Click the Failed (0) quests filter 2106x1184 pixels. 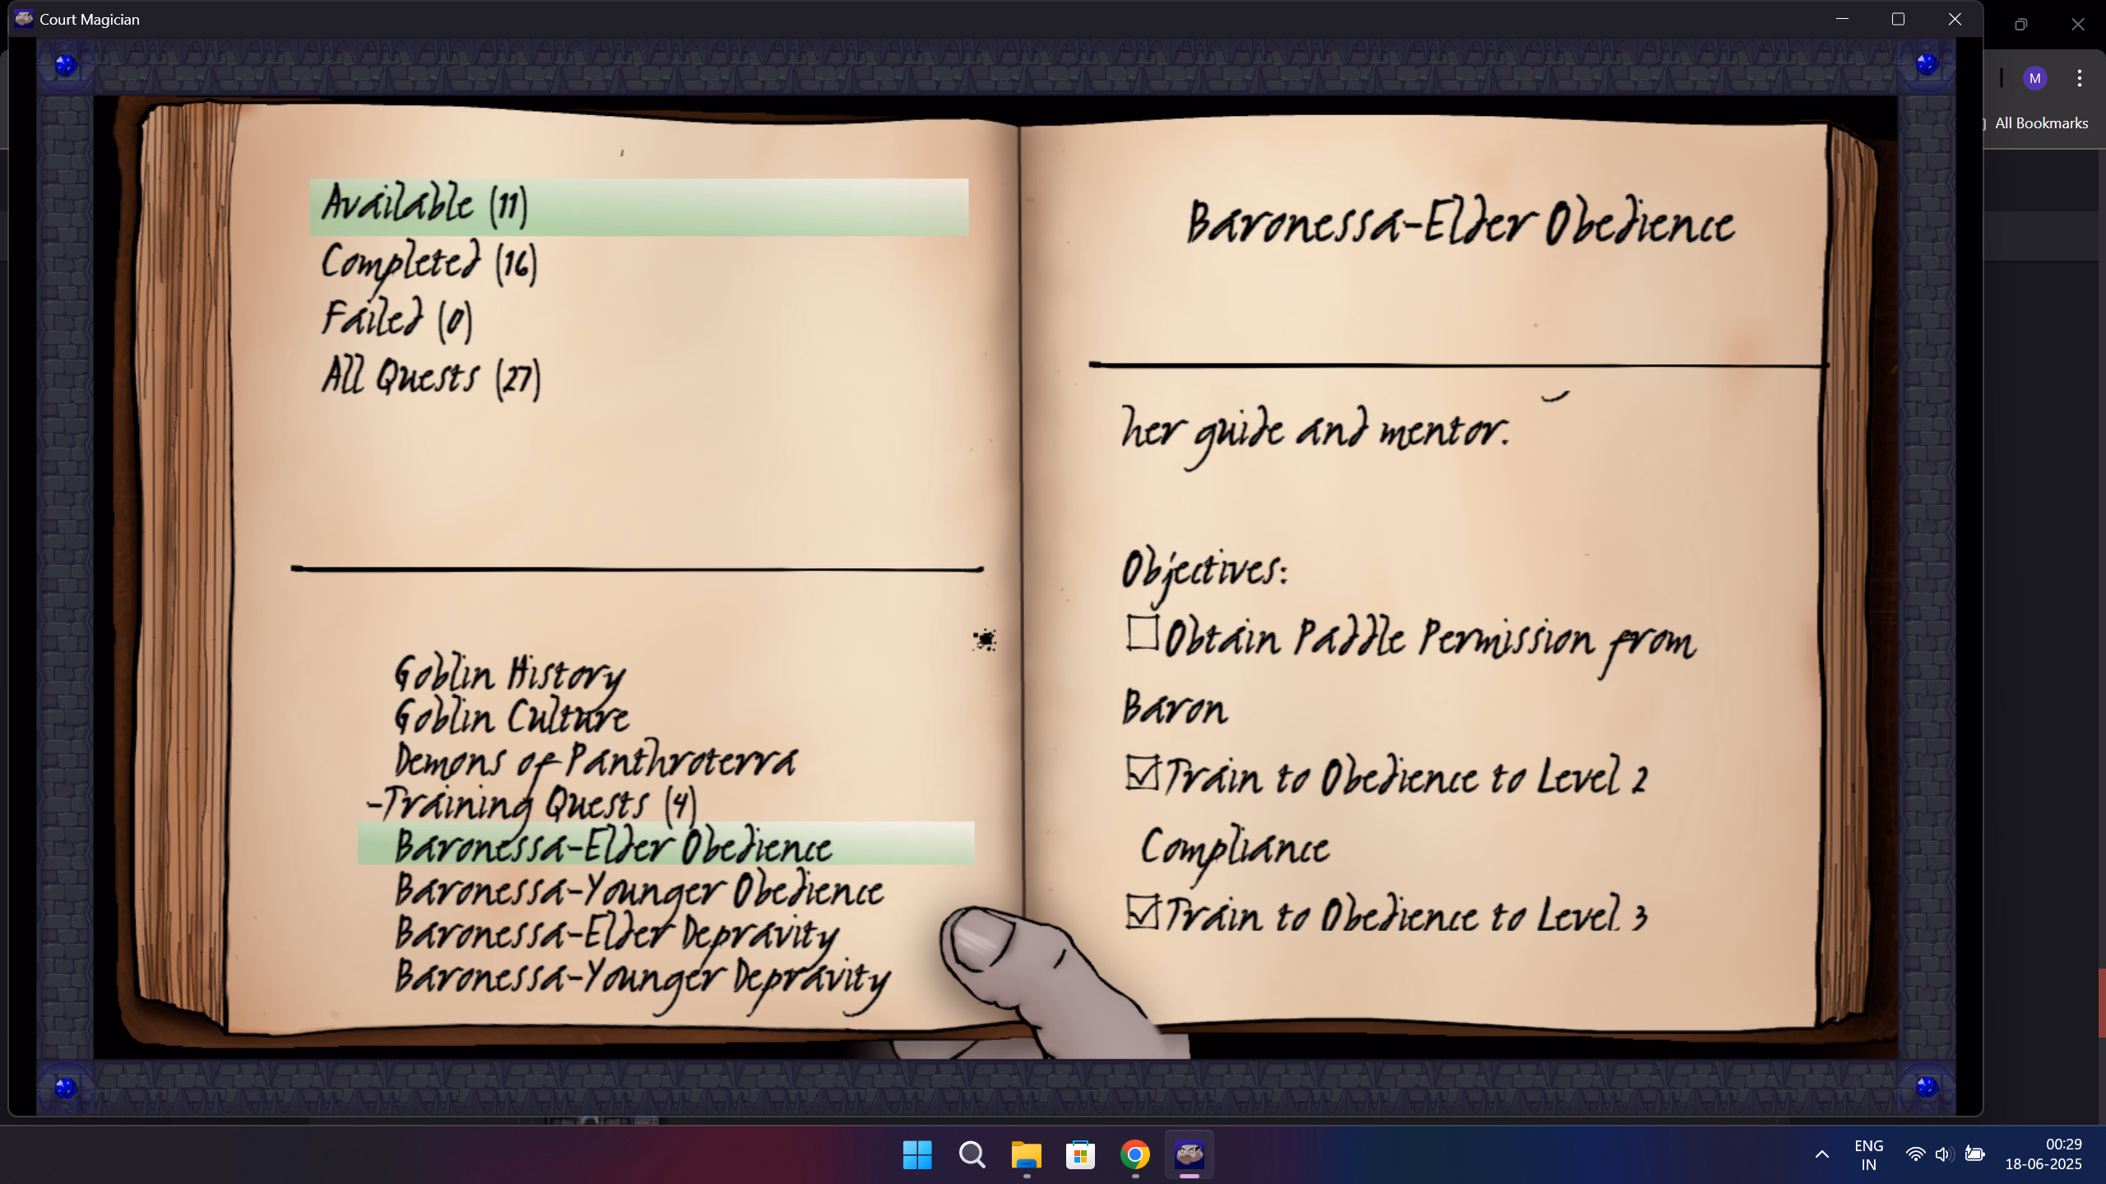point(396,319)
